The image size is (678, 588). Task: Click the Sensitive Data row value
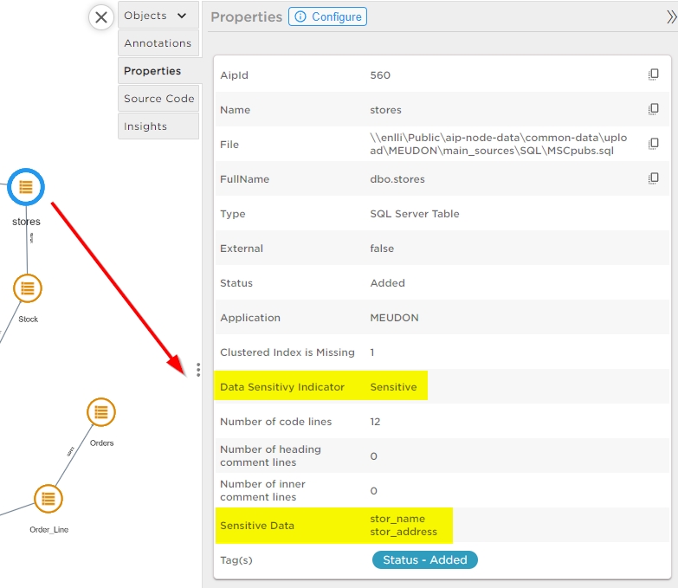(x=404, y=526)
